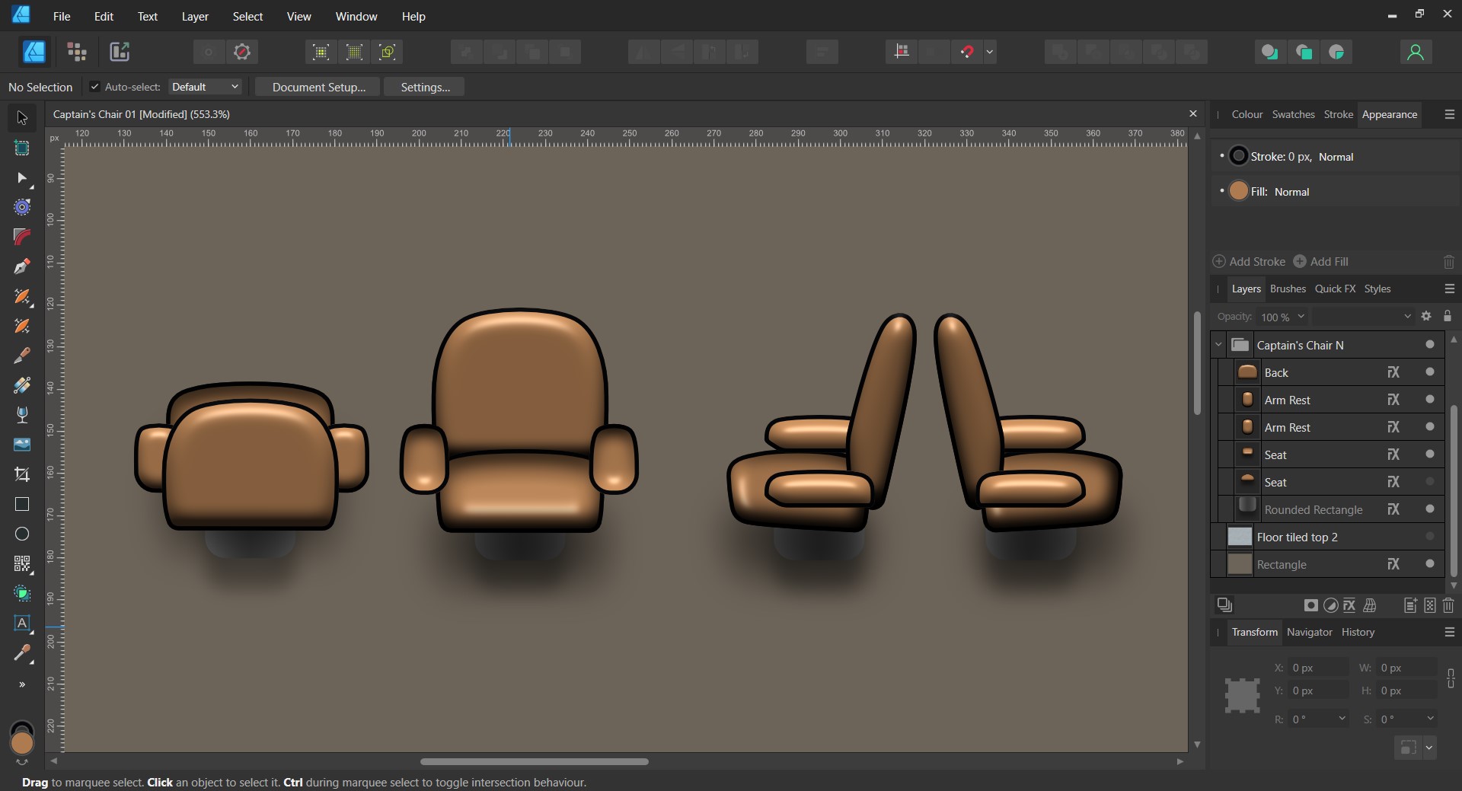The width and height of the screenshot is (1462, 791).
Task: Click Add Fill in Appearance panel
Action: click(x=1321, y=261)
